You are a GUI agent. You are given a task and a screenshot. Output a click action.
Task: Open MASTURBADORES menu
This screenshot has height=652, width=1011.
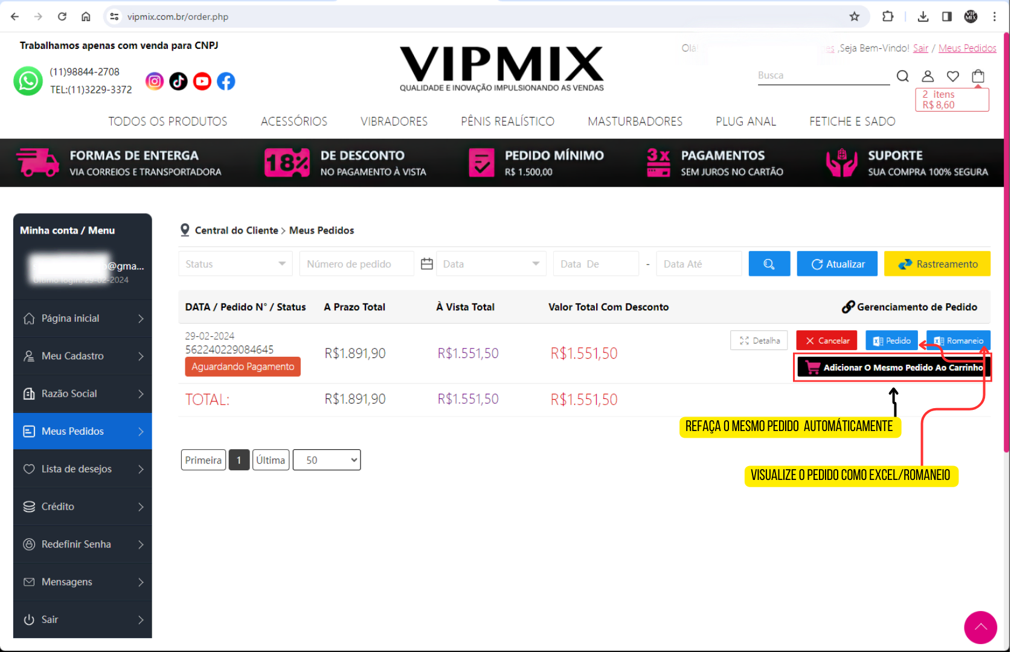(x=635, y=121)
